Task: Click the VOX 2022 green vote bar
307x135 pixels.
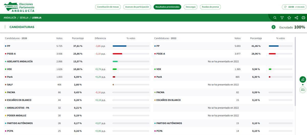Action: 280,69
